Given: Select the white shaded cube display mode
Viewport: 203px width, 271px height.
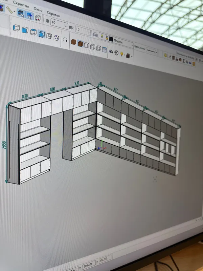Looking at the screenshot, I should click(x=87, y=45).
